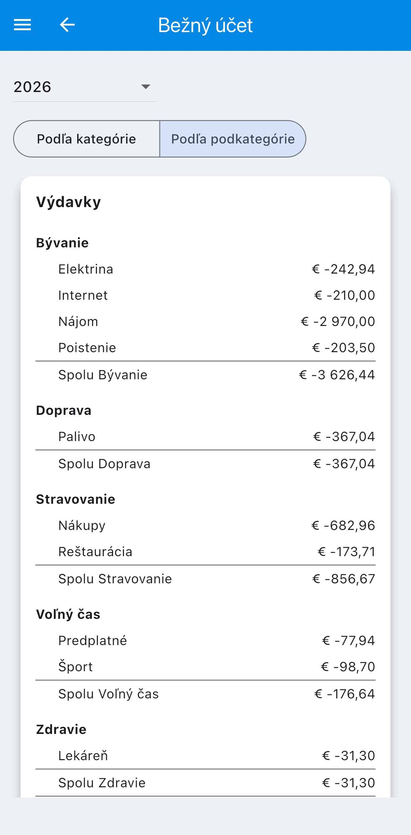
Task: Select the Predplatné subcategory row
Action: 205,640
